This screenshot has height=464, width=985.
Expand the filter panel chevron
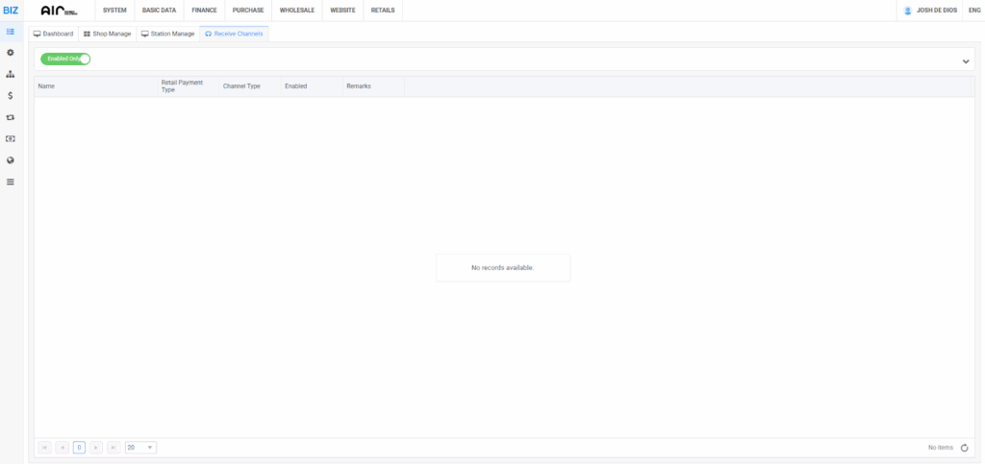(966, 61)
